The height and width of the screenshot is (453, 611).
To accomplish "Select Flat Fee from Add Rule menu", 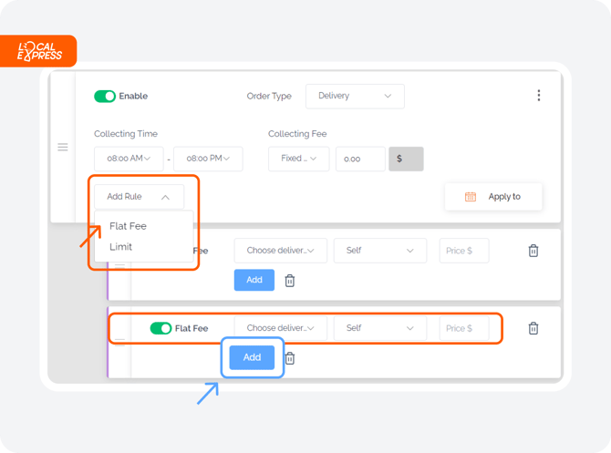I will (x=128, y=226).
